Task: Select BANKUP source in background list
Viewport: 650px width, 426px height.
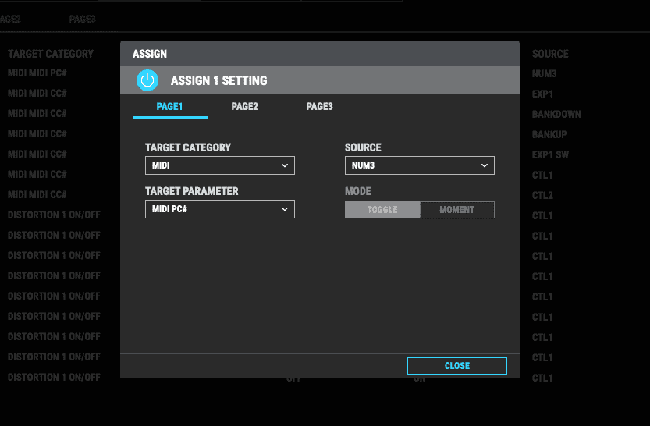Action: [x=549, y=135]
